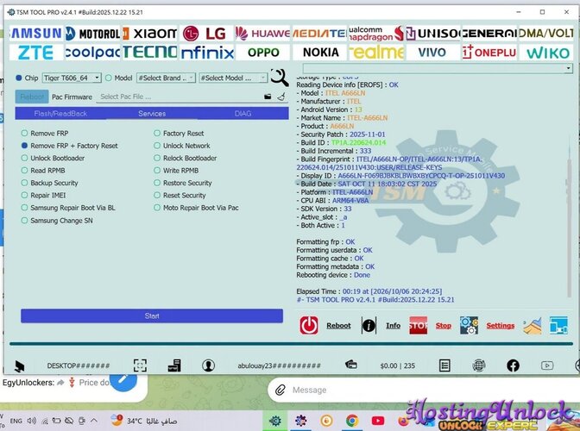Image resolution: width=580 pixels, height=431 pixels.
Task: Select the Huawei brand logo
Action: 262,34
